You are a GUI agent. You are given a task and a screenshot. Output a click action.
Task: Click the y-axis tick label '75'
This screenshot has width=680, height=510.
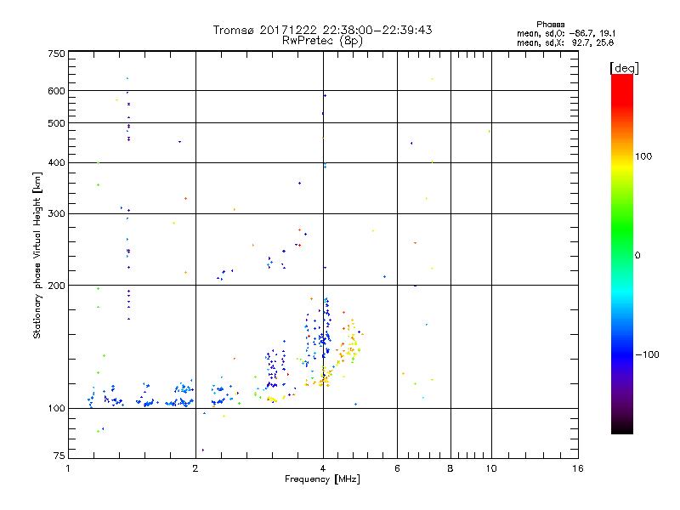pyautogui.click(x=59, y=456)
